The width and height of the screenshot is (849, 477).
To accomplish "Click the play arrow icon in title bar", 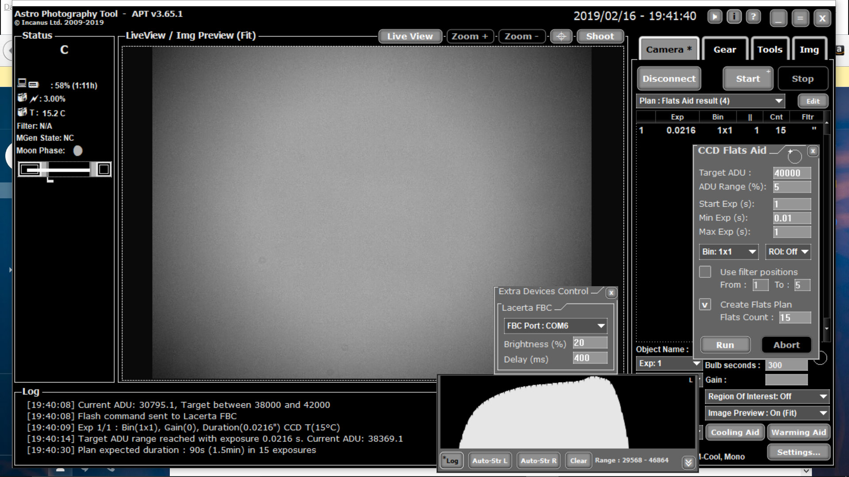I will point(715,17).
